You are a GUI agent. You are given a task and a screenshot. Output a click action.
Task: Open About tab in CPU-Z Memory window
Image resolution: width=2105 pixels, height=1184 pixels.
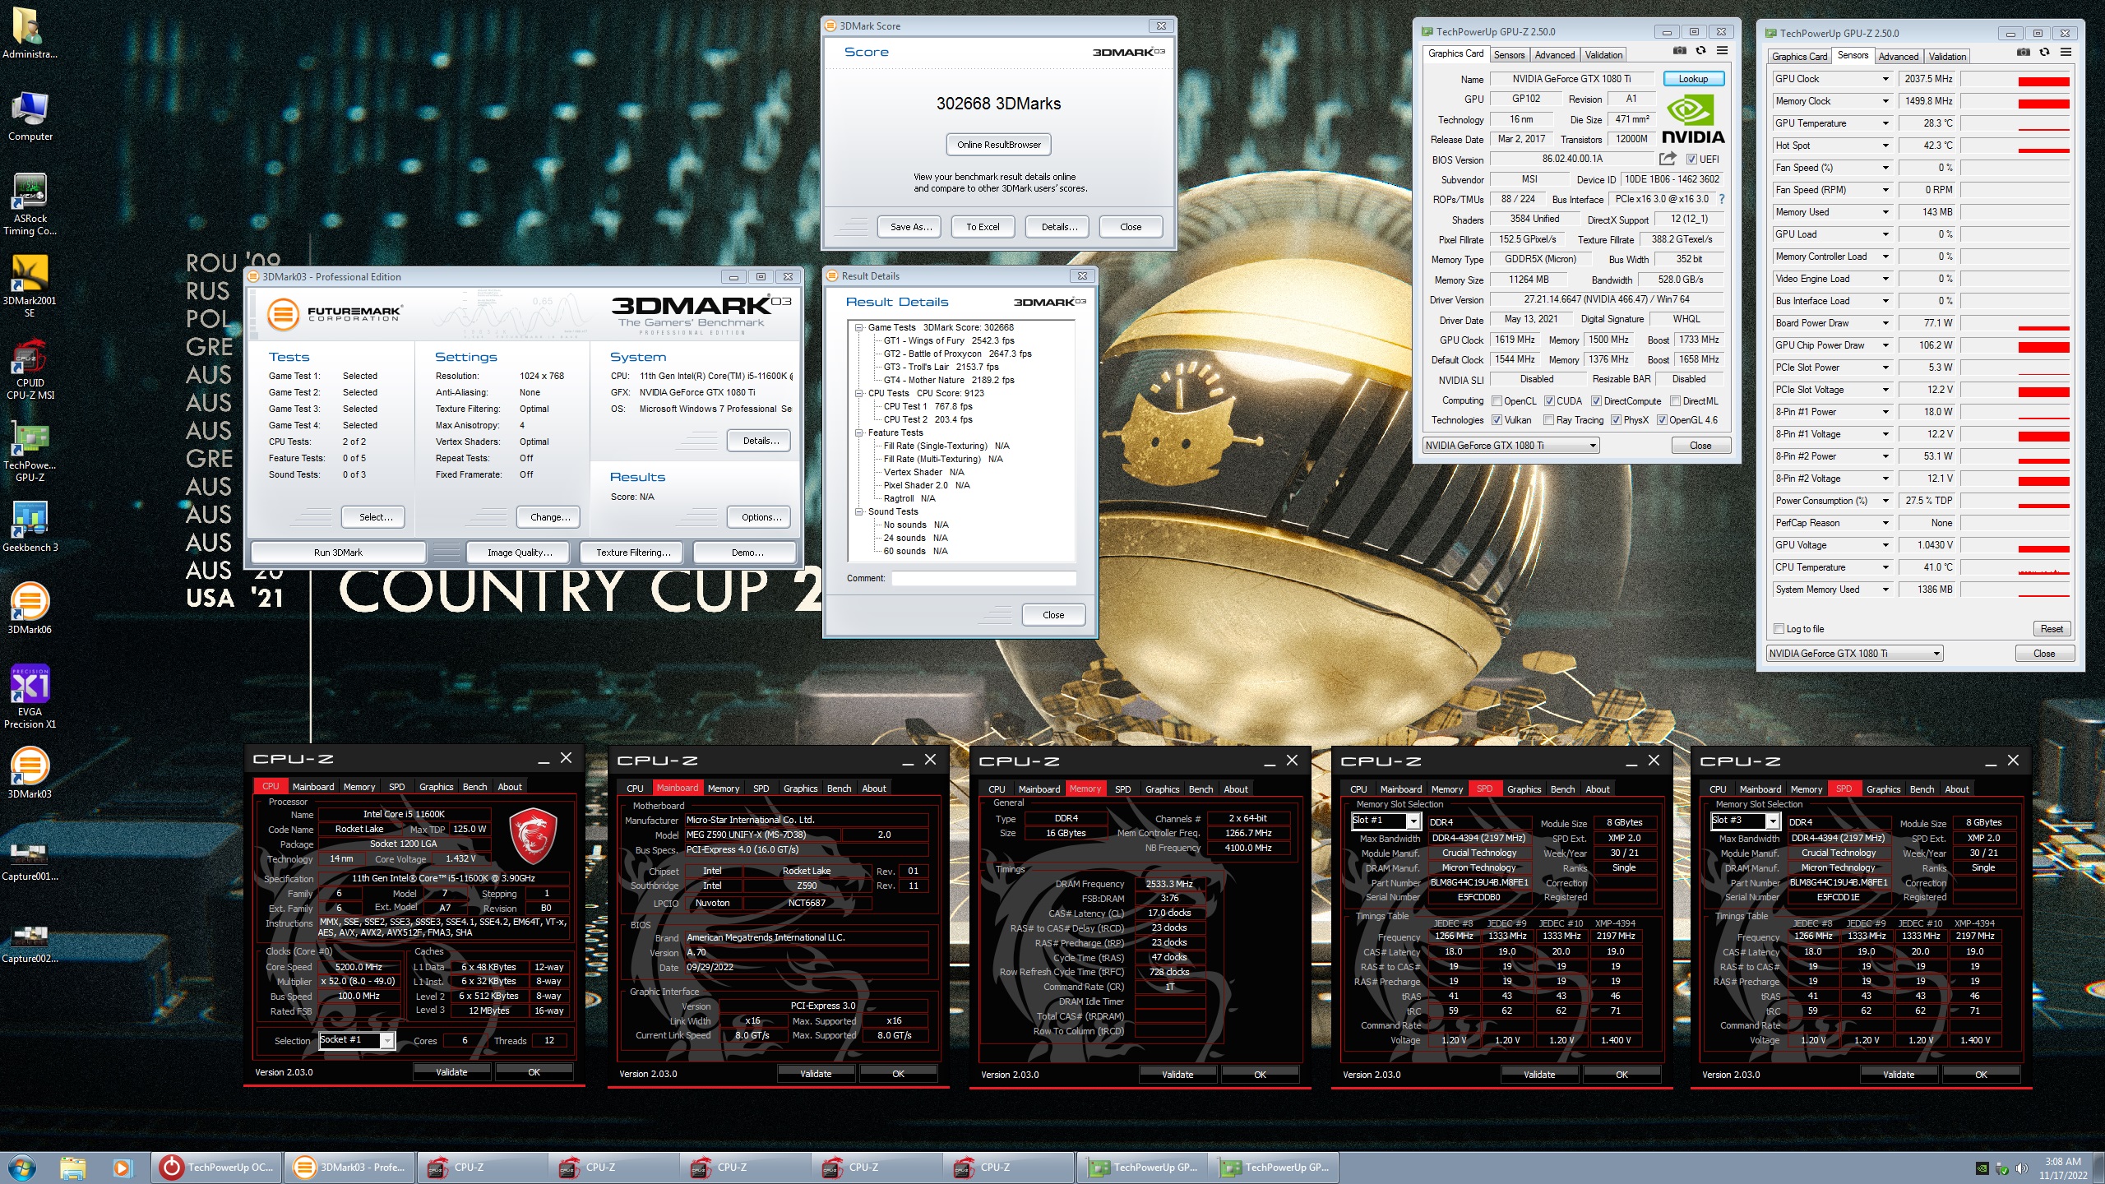click(1236, 789)
